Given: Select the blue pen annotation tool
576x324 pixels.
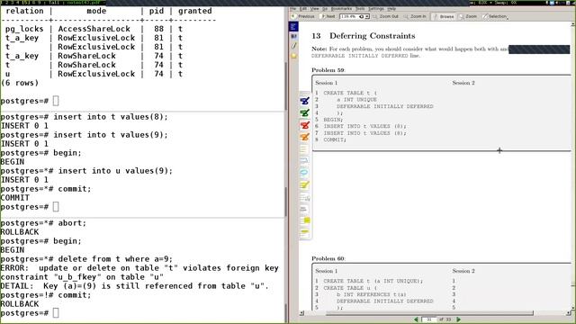Looking at the screenshot, I should (304, 101).
